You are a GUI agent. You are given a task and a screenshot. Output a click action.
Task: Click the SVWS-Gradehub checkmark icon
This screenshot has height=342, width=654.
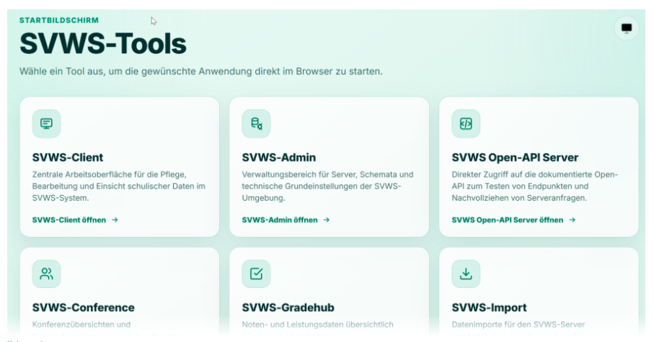pyautogui.click(x=256, y=274)
